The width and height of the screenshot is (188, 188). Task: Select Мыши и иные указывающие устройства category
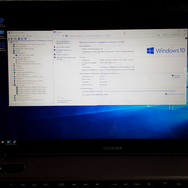[29, 81]
